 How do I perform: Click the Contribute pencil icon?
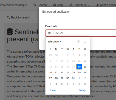tap(71, 5)
